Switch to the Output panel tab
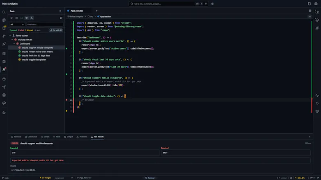The width and height of the screenshot is (321, 180). (x=69, y=137)
